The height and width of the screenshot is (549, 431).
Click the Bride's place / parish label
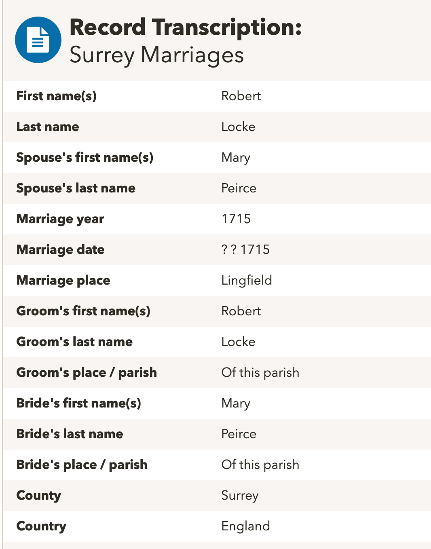click(x=82, y=465)
